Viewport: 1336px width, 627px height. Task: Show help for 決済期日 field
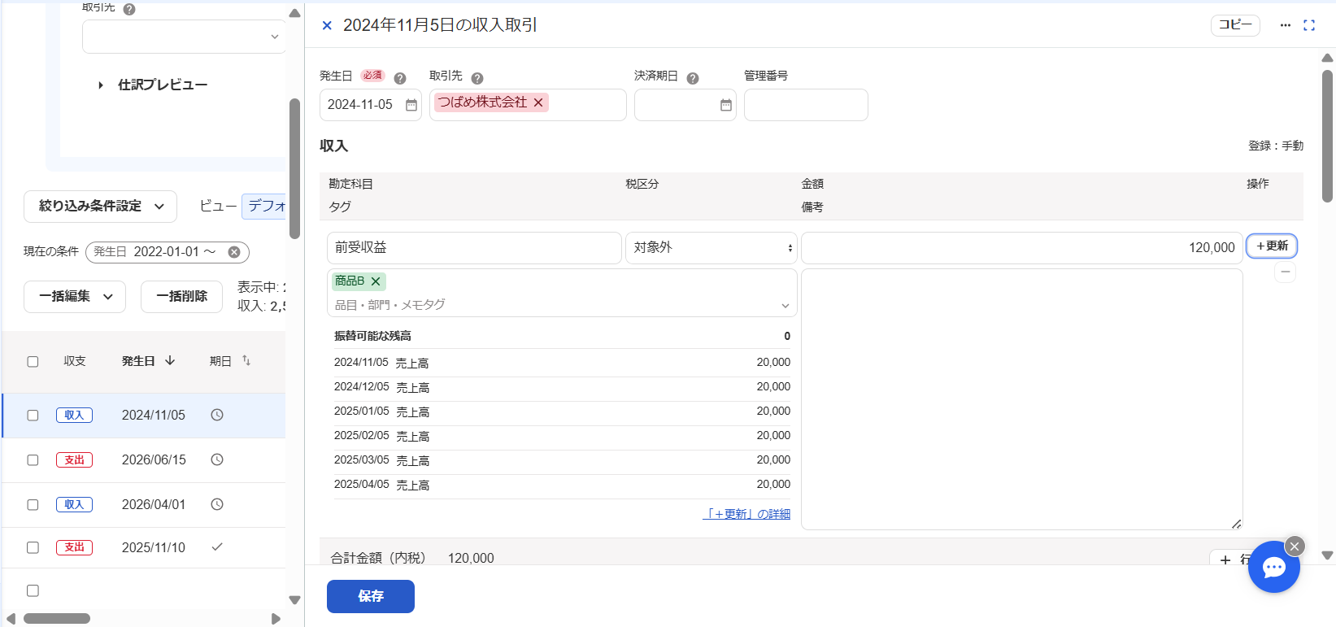pos(693,78)
